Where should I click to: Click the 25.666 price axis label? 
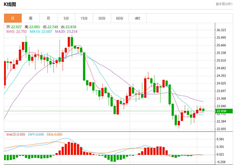(x=221, y=45)
